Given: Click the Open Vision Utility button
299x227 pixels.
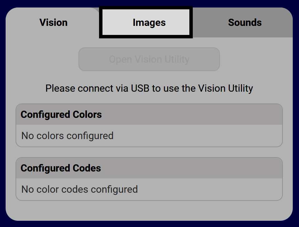Looking at the screenshot, I should 149,59.
